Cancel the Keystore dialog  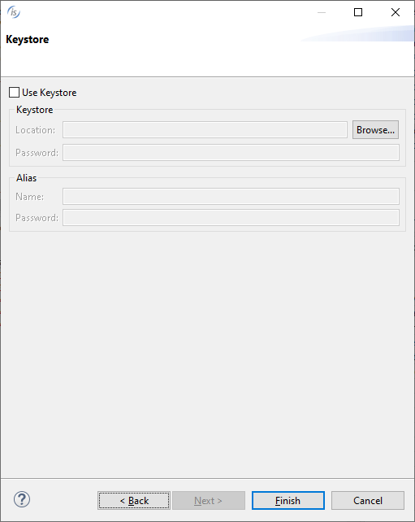point(368,500)
